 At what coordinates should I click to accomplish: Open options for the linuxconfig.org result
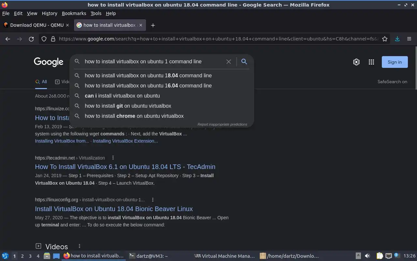(152, 200)
